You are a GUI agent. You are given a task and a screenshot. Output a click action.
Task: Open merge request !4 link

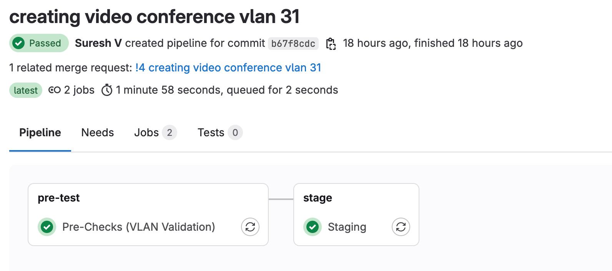click(x=228, y=68)
